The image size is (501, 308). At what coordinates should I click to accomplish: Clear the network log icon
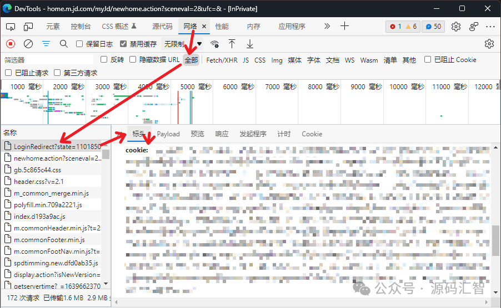coord(28,44)
